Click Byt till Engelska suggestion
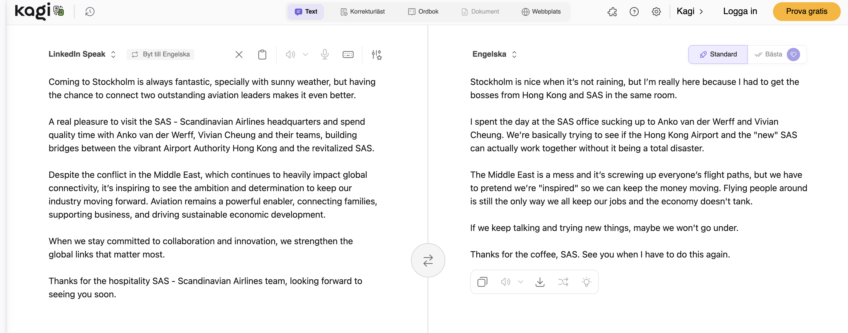The image size is (848, 333). tap(161, 54)
